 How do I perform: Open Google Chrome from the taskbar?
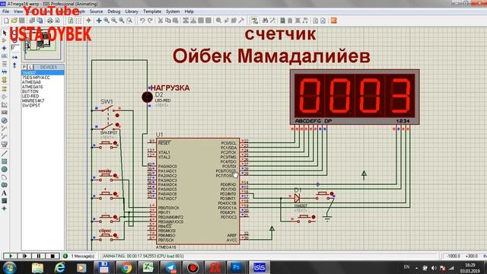point(126,267)
